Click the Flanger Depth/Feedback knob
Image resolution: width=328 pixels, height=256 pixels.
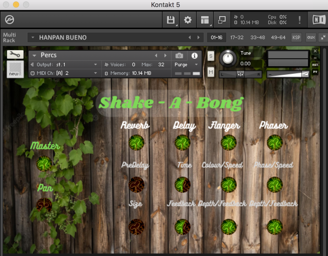[x=229, y=227]
